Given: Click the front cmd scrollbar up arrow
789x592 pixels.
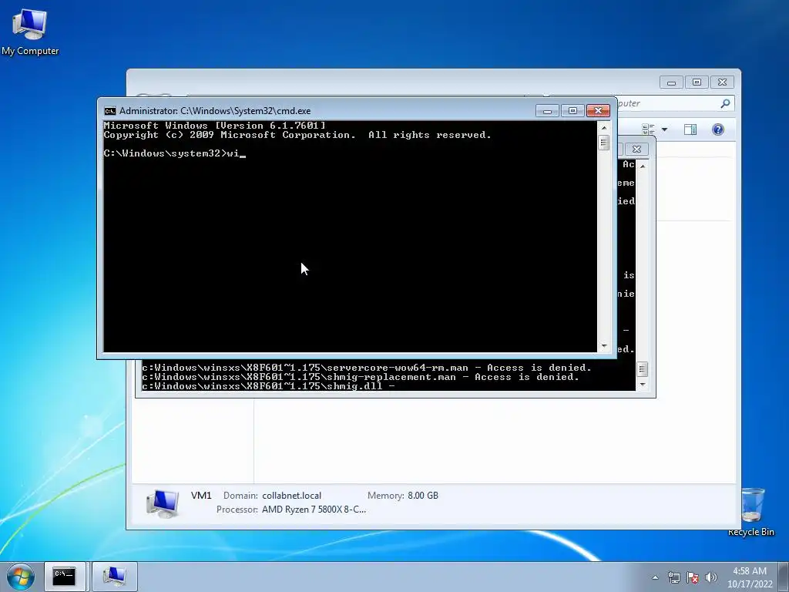Looking at the screenshot, I should [604, 127].
